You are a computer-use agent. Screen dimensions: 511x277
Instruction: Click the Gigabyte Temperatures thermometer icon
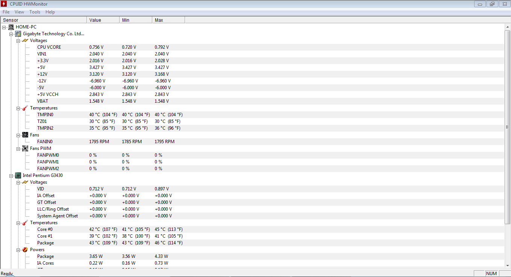[x=25, y=108]
